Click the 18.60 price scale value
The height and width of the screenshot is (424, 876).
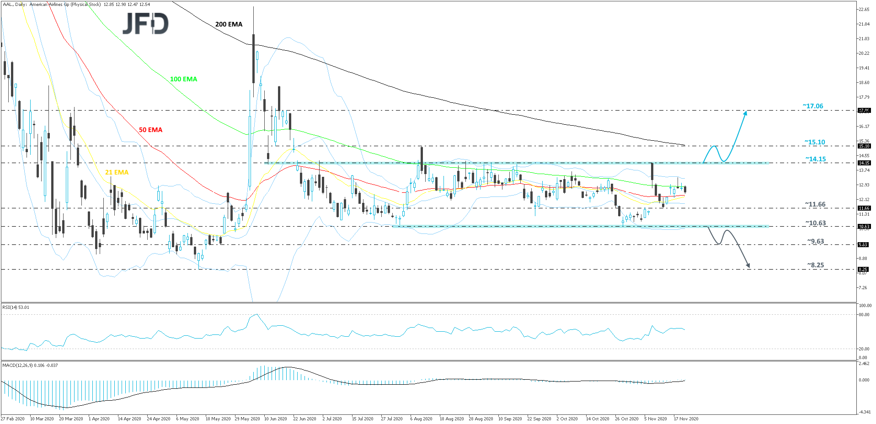pyautogui.click(x=864, y=82)
